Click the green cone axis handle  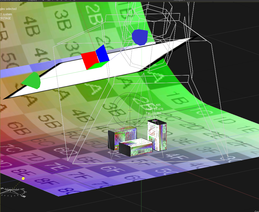(31, 80)
